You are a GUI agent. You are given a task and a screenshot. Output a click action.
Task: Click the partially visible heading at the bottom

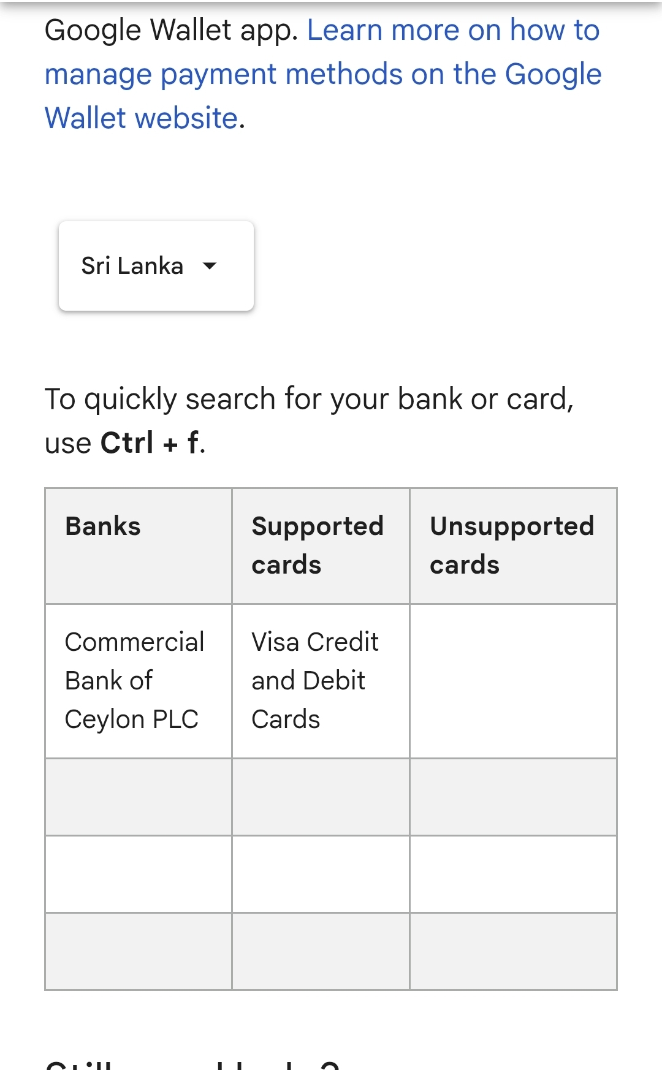click(192, 1064)
